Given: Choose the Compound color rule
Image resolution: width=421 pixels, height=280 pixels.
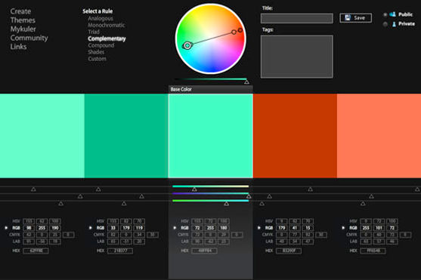Looking at the screenshot, I should pyautogui.click(x=101, y=45).
